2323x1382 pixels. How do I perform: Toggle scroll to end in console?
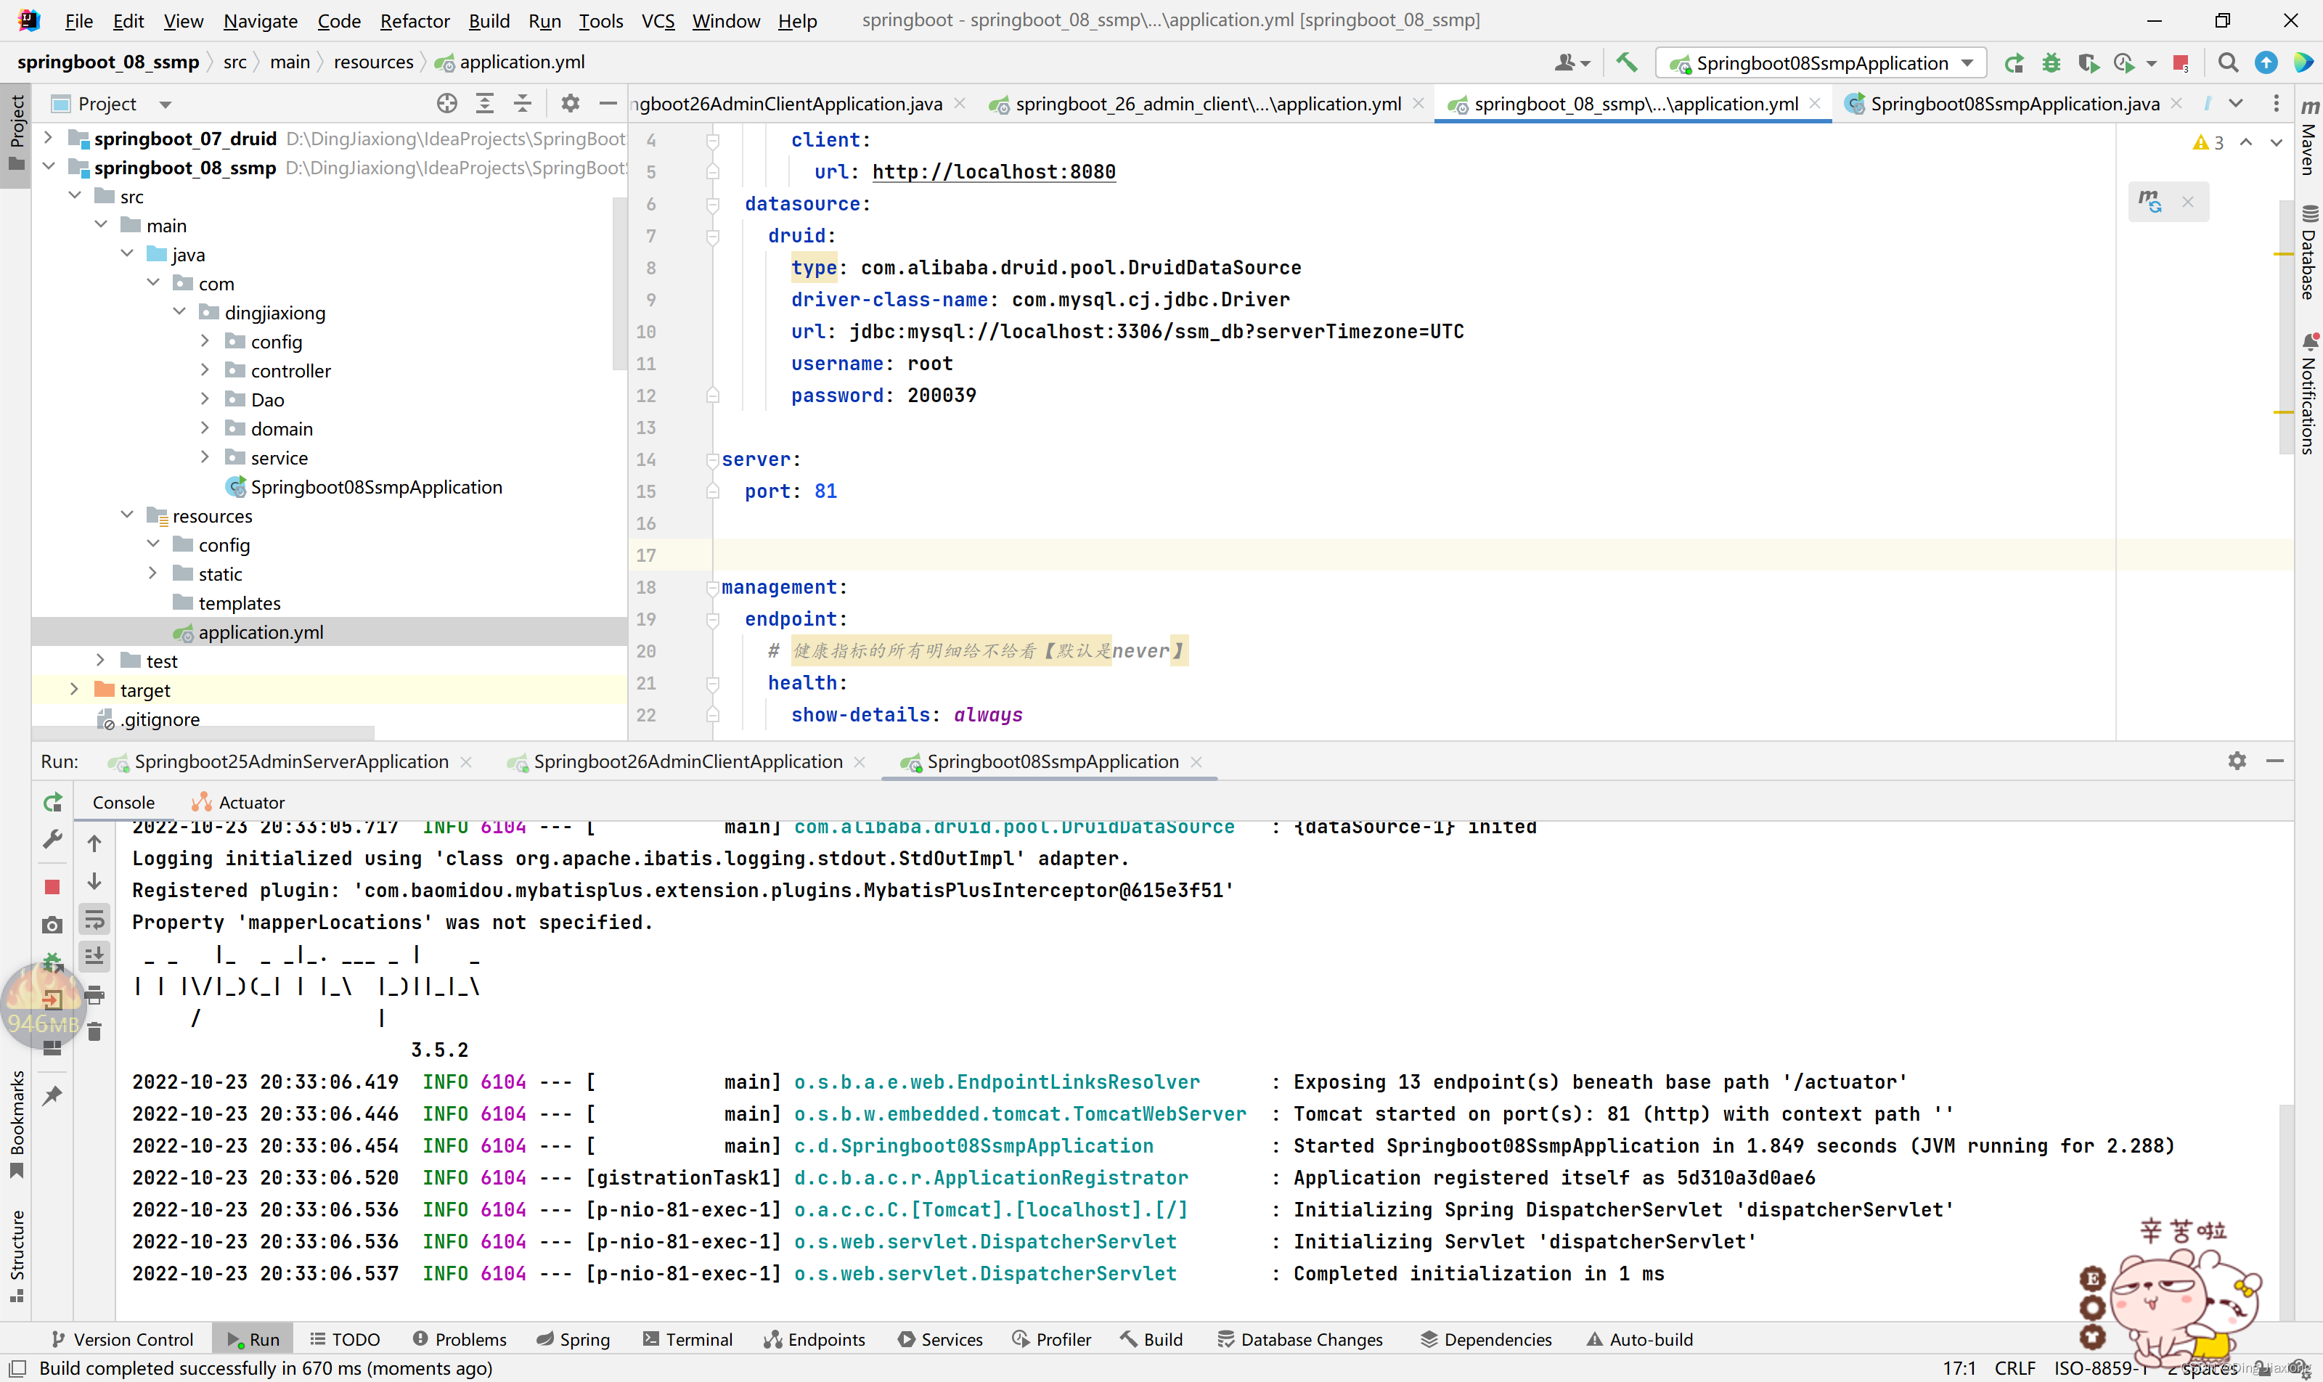[94, 957]
